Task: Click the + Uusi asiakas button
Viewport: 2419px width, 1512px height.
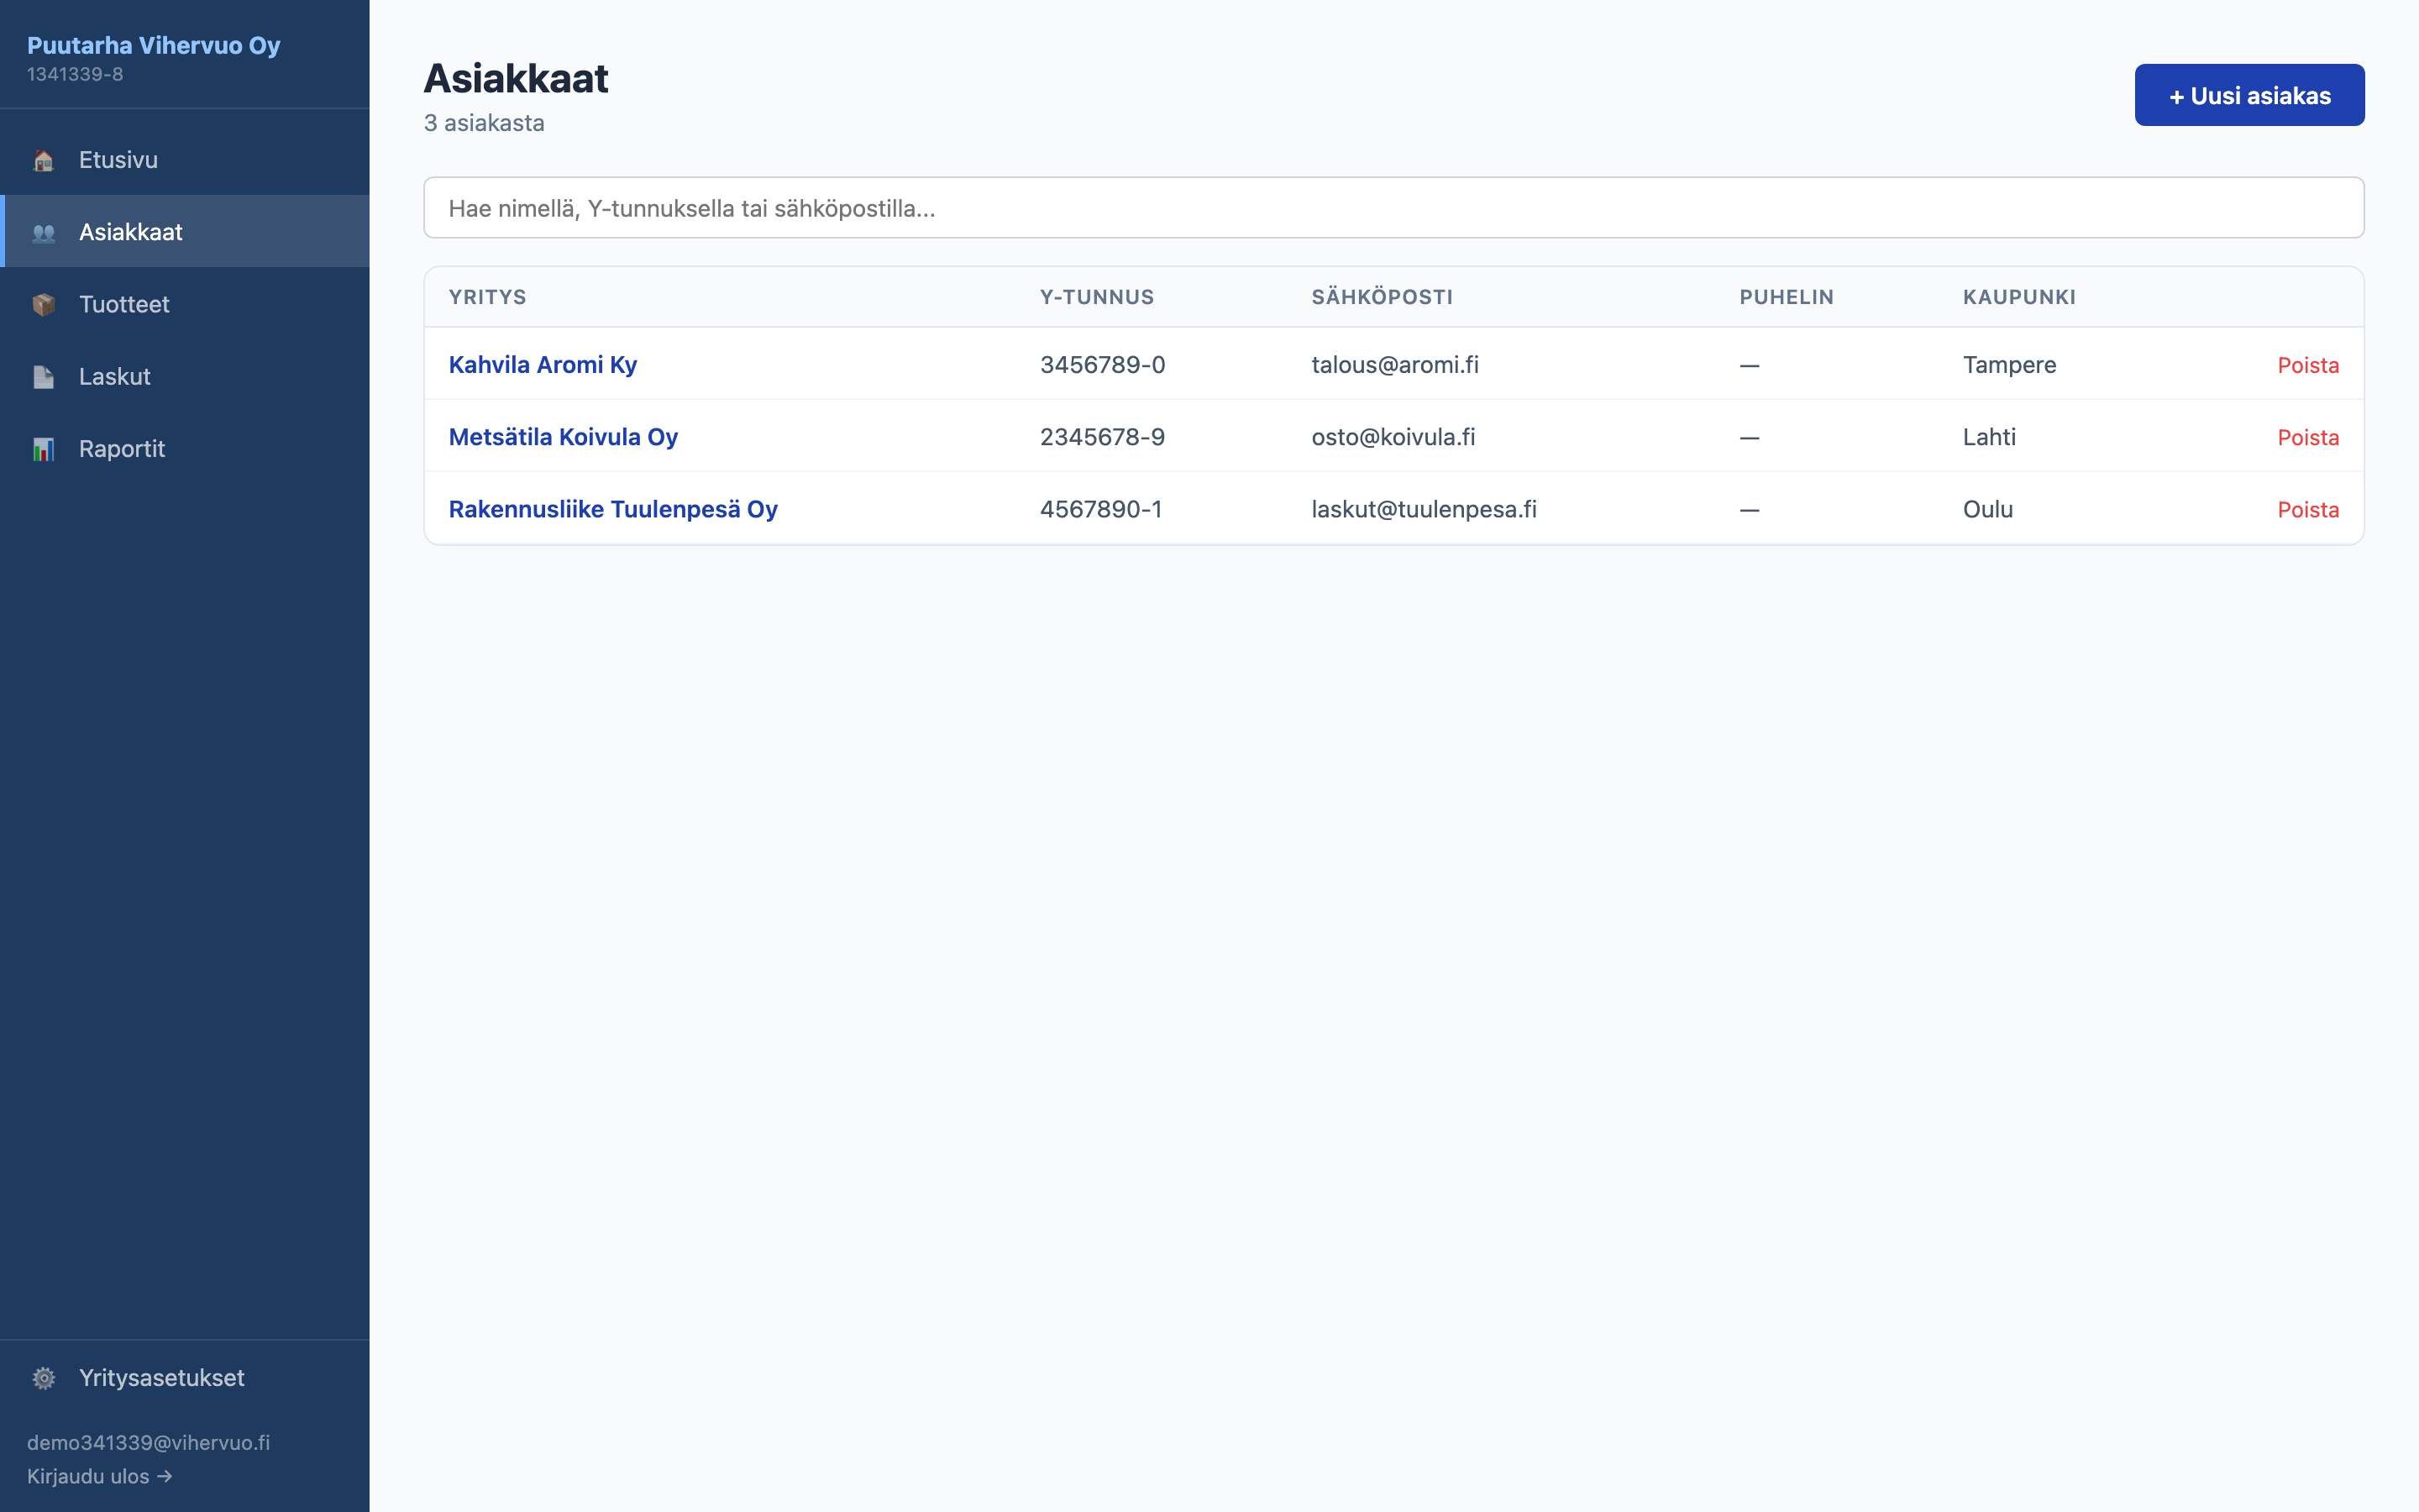Action: [2249, 95]
